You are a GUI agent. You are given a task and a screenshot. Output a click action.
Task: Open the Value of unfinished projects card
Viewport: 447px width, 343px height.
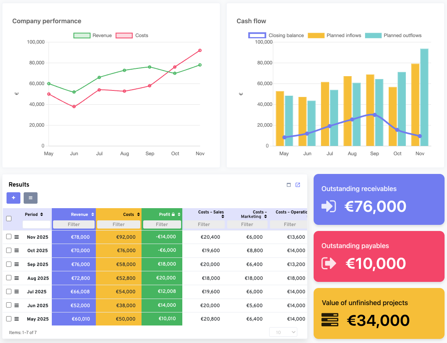[x=379, y=313]
